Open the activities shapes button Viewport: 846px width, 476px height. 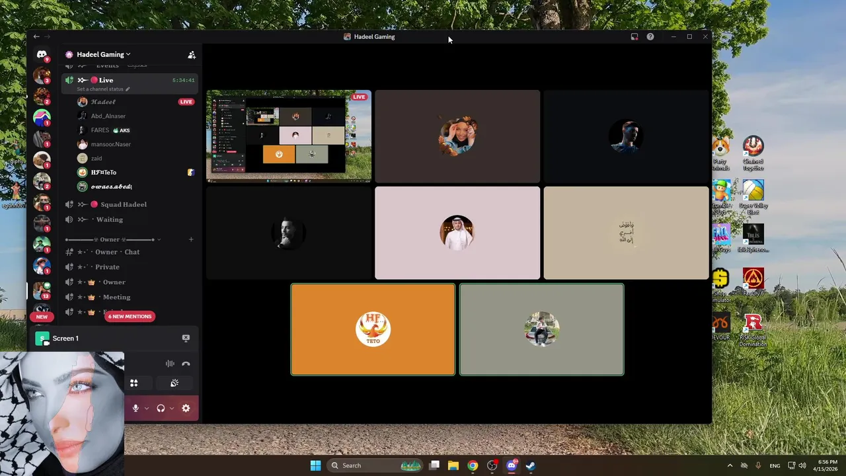click(x=134, y=383)
